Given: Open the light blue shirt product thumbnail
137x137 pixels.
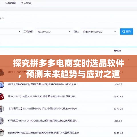Looking at the screenshot, I should [2, 84].
